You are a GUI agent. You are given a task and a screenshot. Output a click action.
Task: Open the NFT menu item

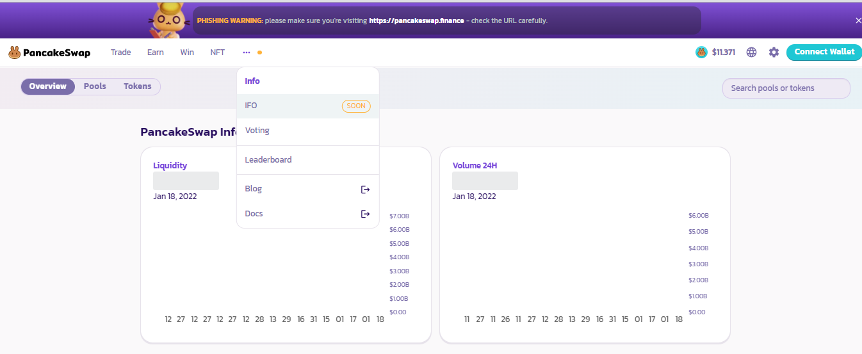point(218,52)
